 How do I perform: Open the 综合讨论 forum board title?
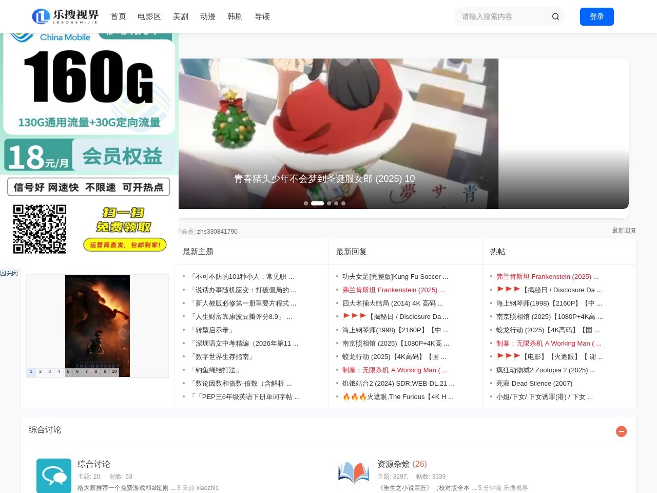tap(94, 464)
